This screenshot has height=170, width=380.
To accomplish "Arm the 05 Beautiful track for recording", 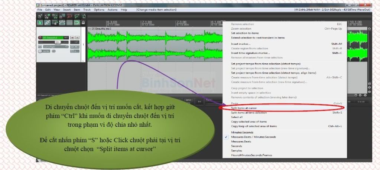I will [40, 38].
